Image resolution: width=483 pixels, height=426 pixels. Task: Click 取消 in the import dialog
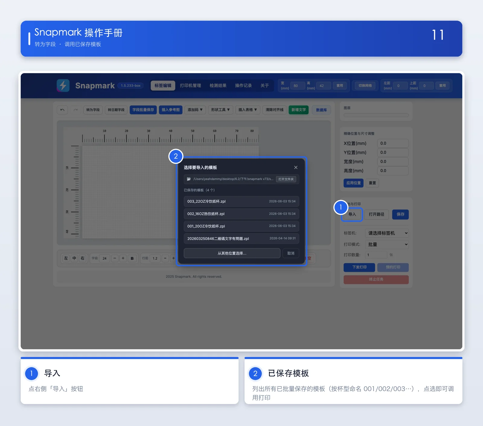291,253
